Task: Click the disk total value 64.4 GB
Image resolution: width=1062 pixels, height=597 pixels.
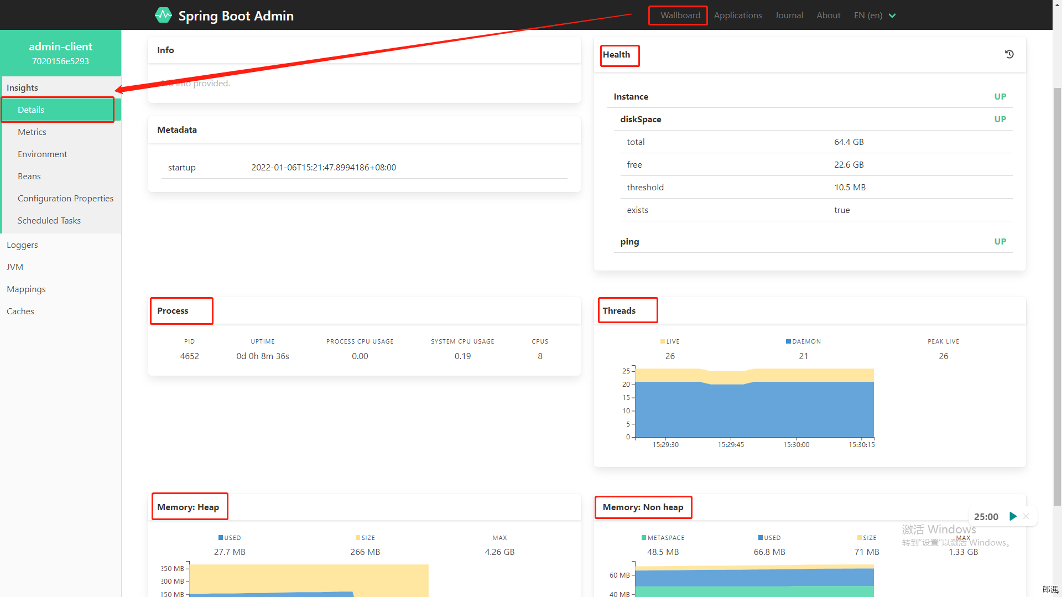Action: click(x=849, y=142)
